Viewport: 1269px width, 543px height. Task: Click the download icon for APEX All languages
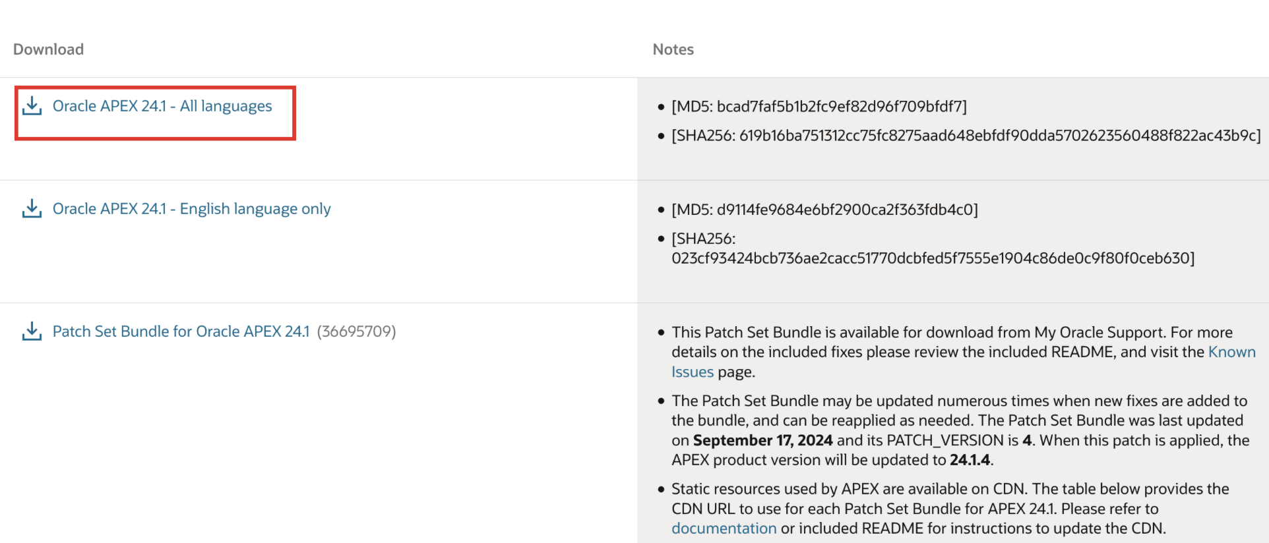click(32, 106)
